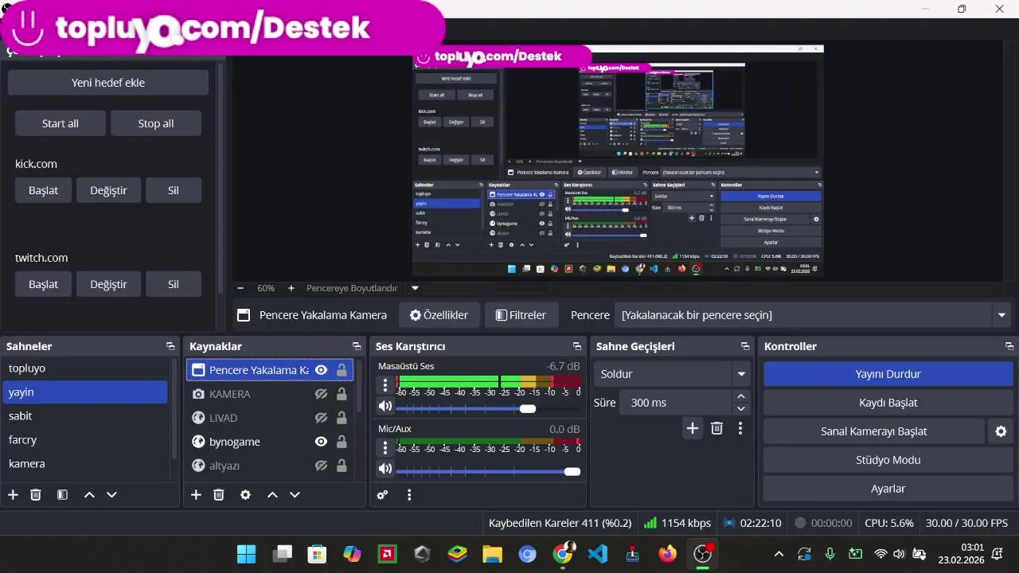This screenshot has width=1019, height=573.
Task: Zoom in preview with plus icon
Action: 291,288
